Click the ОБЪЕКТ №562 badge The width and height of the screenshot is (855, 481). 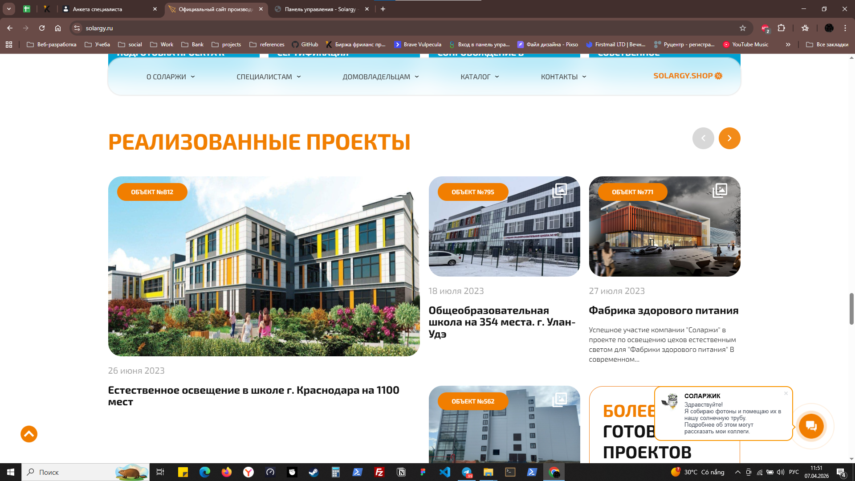pyautogui.click(x=473, y=401)
